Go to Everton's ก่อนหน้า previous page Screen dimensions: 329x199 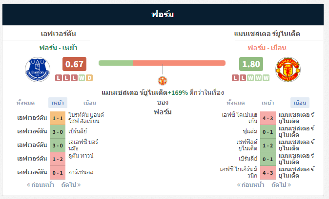coord(41,185)
